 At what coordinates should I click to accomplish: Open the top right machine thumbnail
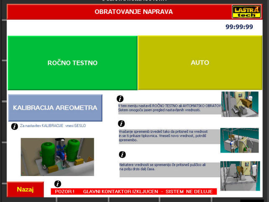click(240, 104)
